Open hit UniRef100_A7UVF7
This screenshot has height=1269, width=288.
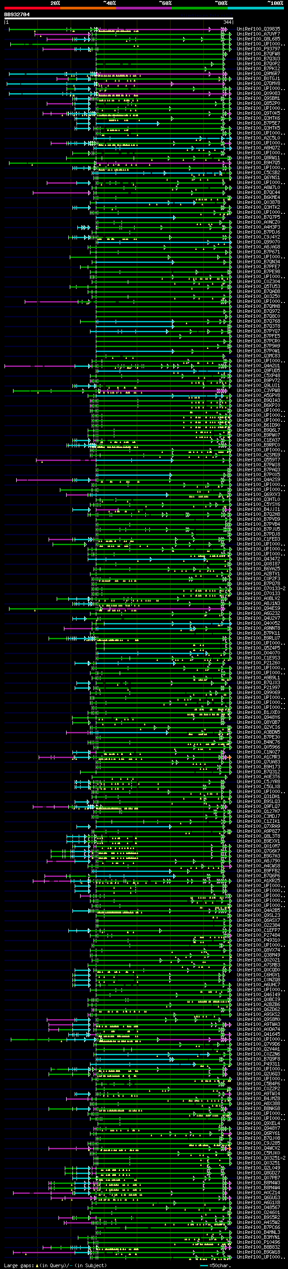pyautogui.click(x=258, y=34)
